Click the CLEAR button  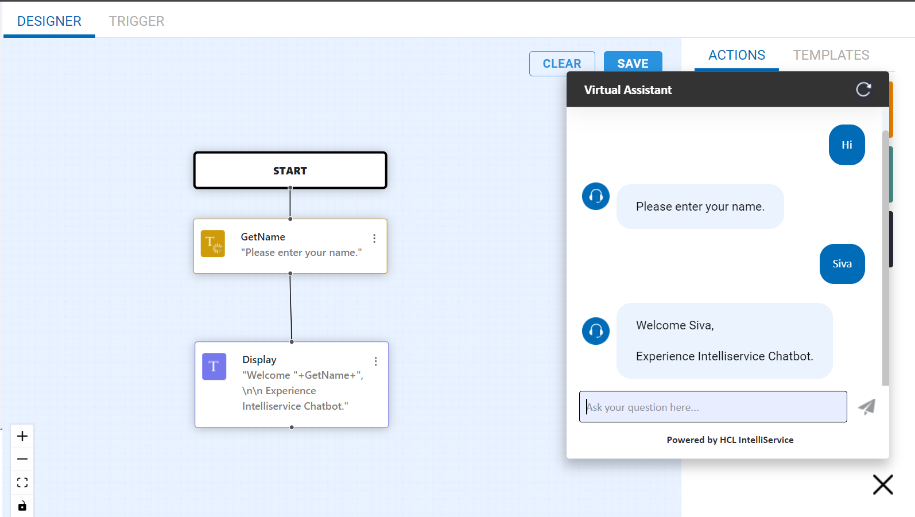point(562,64)
